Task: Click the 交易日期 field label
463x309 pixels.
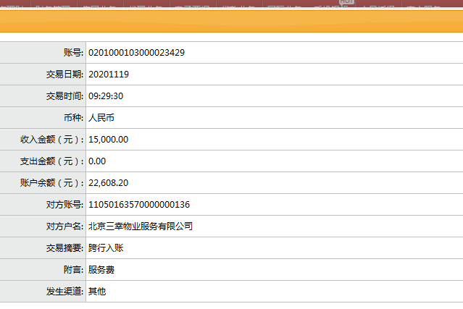Action: coord(64,75)
